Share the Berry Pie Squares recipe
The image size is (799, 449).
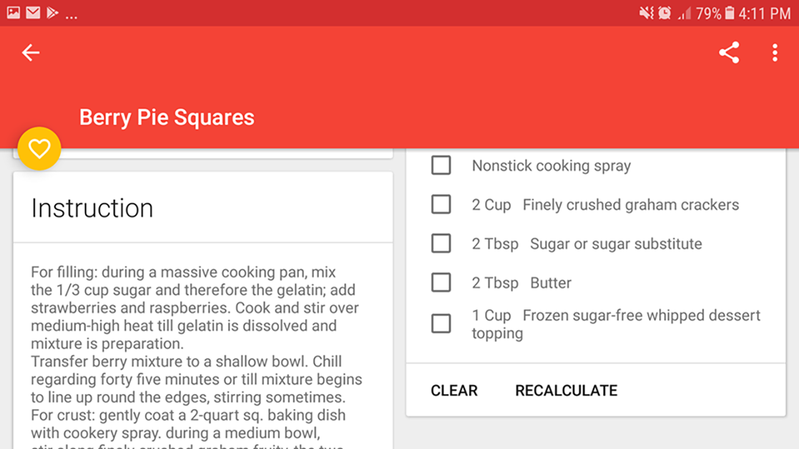728,52
